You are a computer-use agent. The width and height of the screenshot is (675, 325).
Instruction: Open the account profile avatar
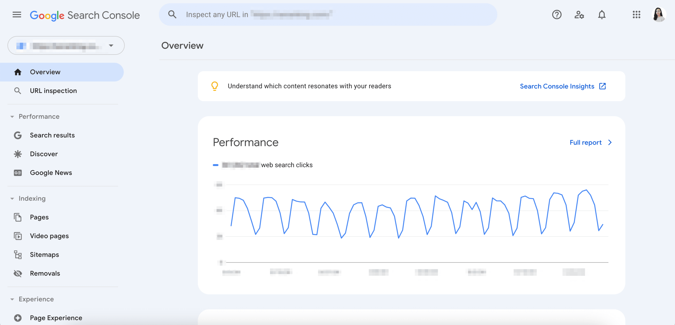point(659,14)
